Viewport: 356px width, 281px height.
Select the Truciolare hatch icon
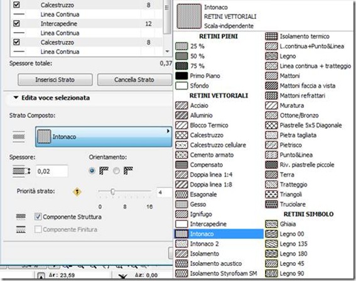(271, 204)
